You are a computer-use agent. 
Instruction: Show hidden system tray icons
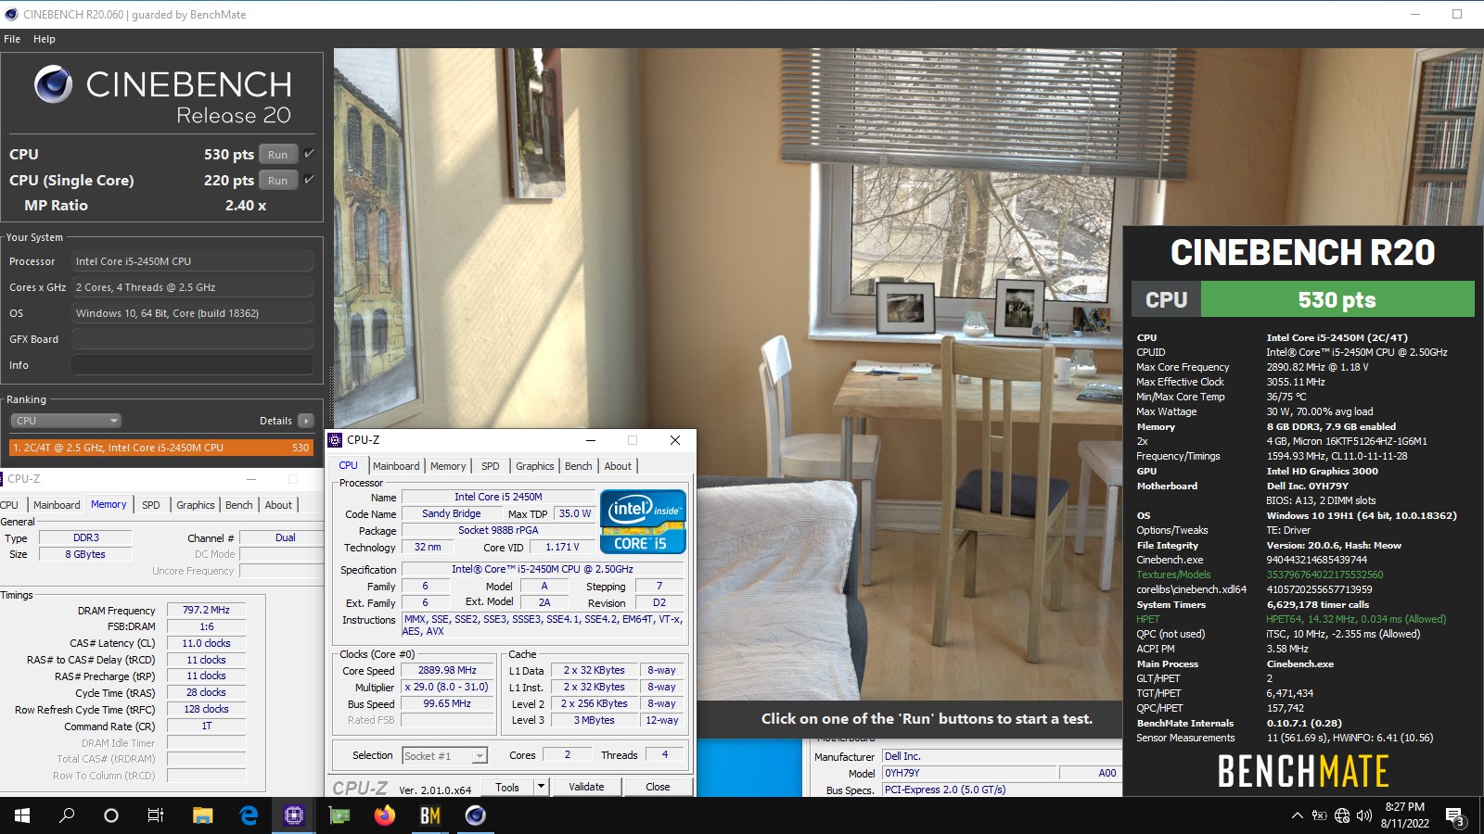pyautogui.click(x=1297, y=815)
